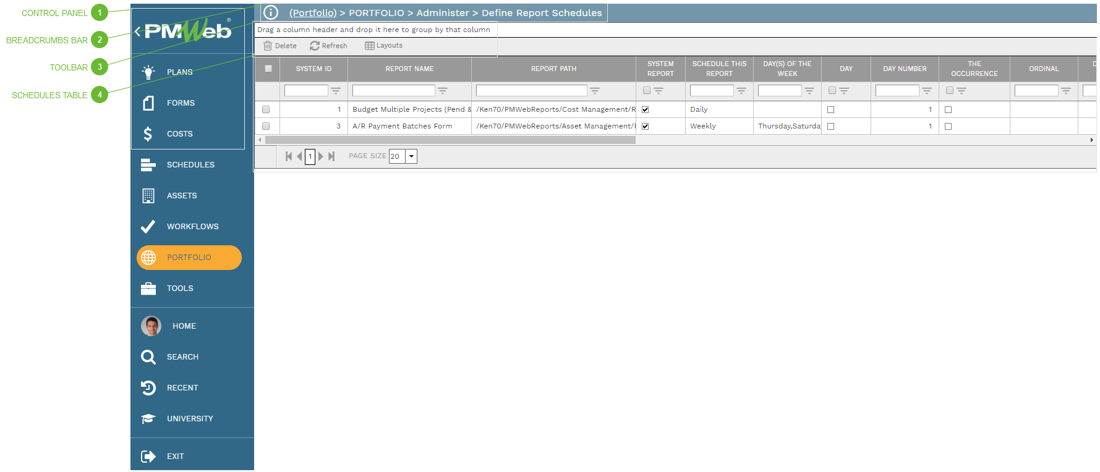
Task: Select row of Budget Multiple Projects report
Action: 266,109
